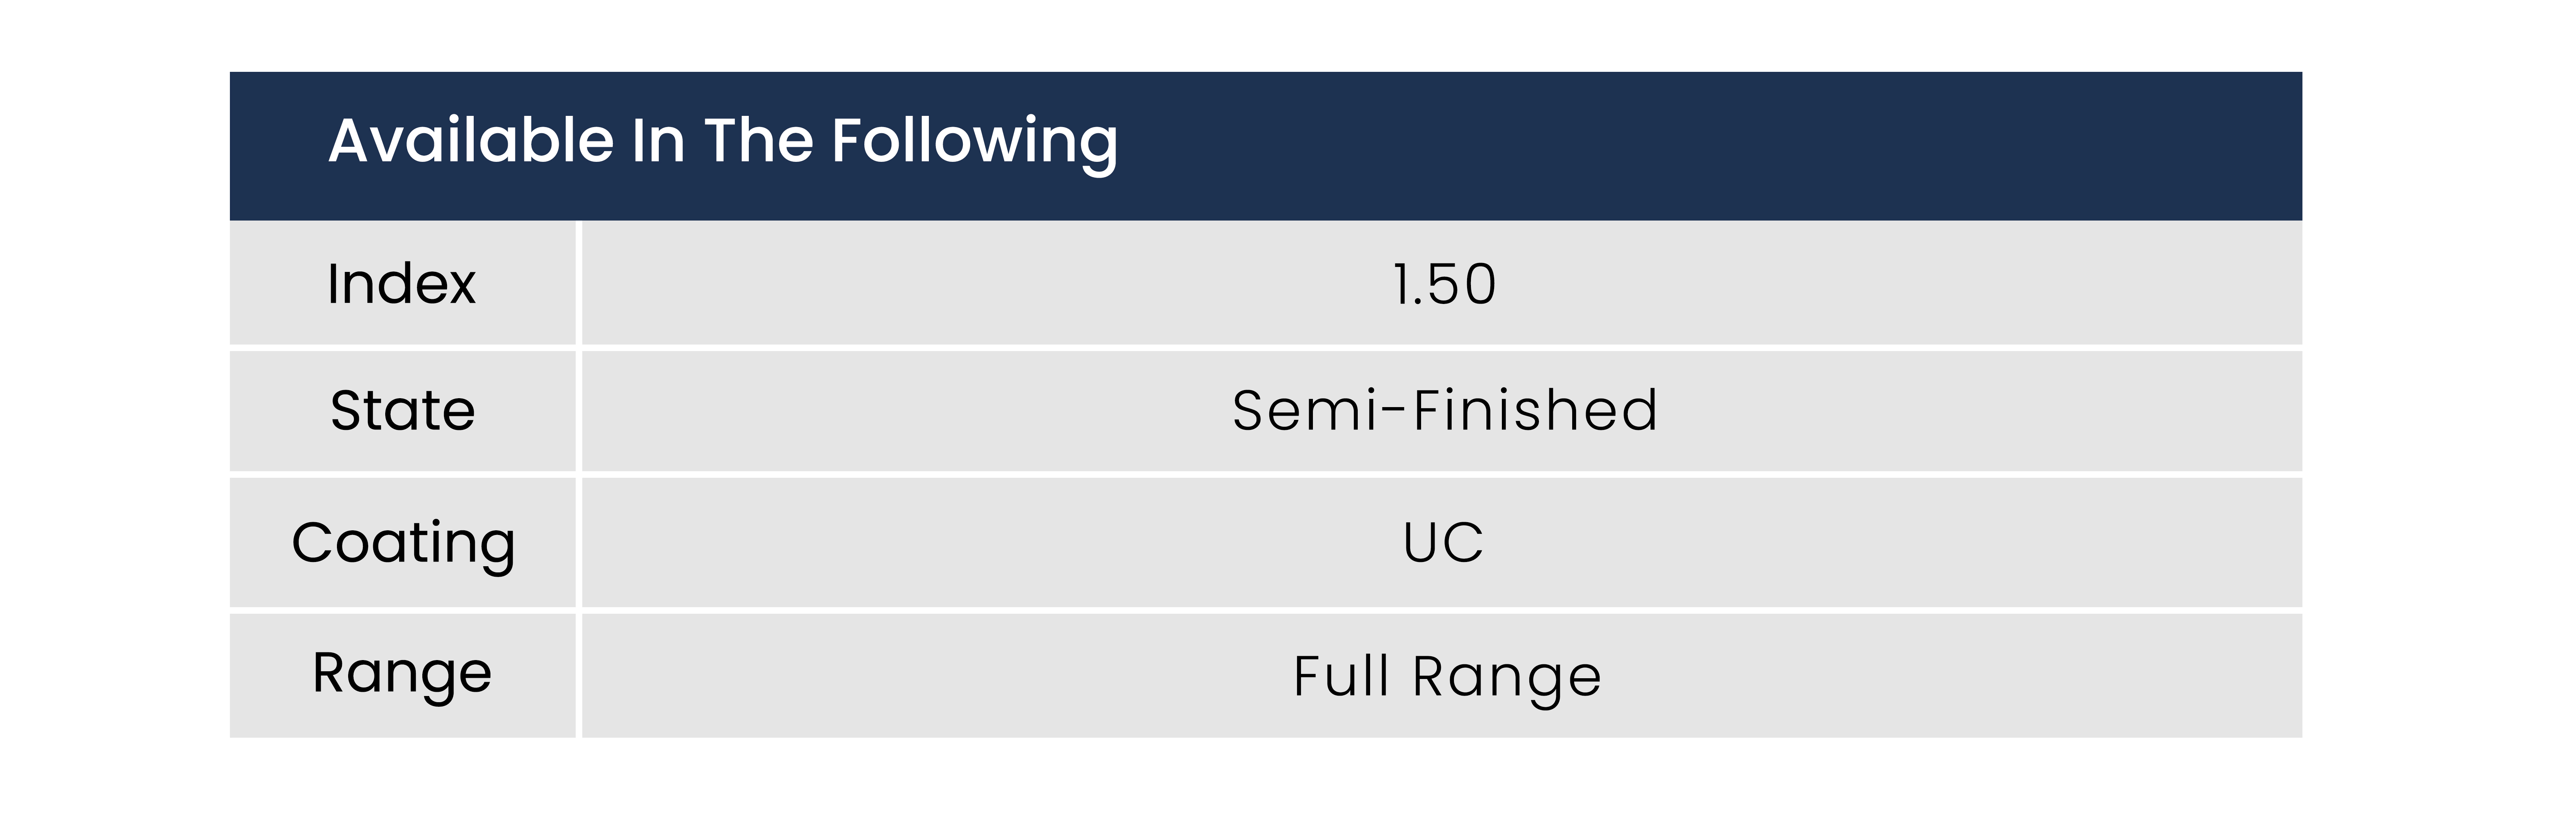The image size is (2576, 825).
Task: Click the "Available In The Following" header title
Action: (x=723, y=142)
